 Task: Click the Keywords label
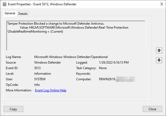(83, 74)
